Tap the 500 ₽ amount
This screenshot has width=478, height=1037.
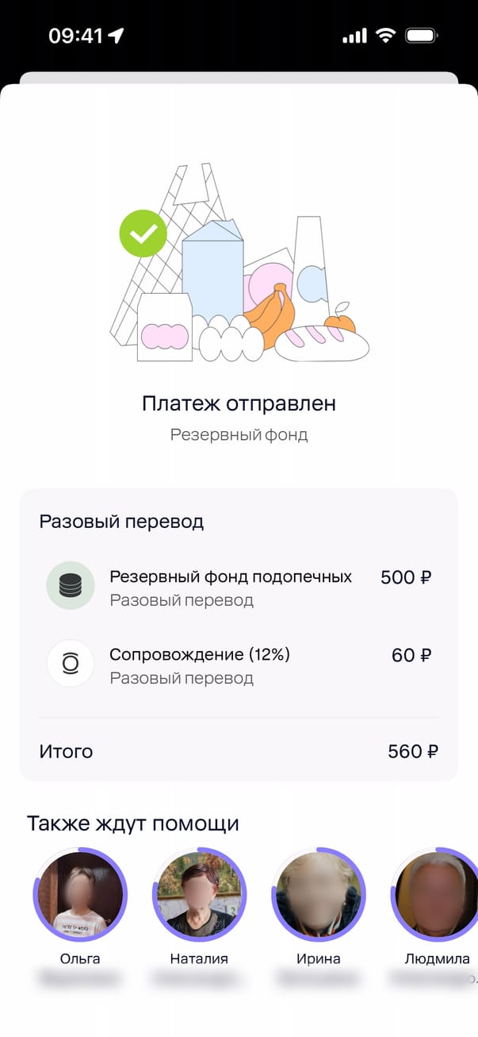pos(406,577)
